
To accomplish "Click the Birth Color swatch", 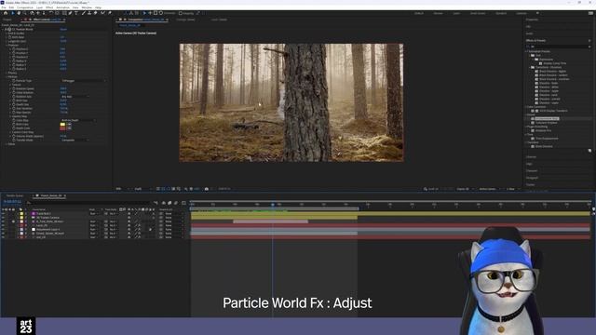I will tap(62, 124).
